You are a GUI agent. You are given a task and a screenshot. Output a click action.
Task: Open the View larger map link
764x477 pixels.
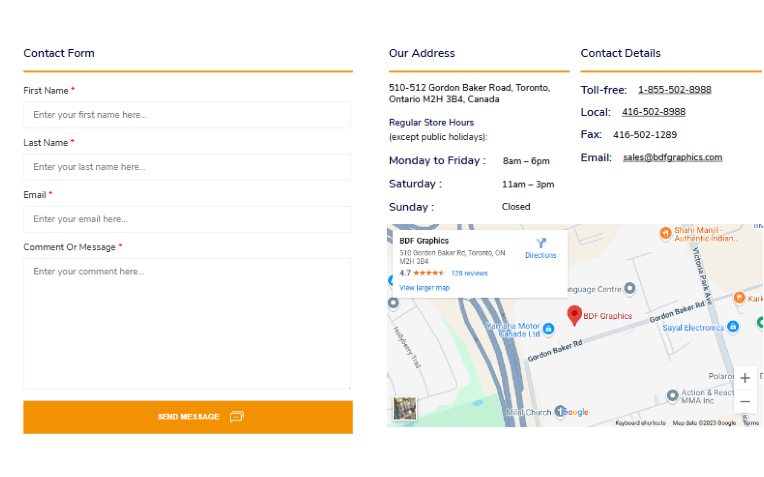coord(425,288)
